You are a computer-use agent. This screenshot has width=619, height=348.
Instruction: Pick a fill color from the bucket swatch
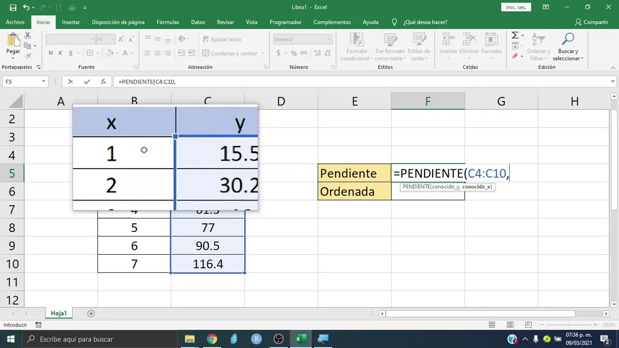point(110,53)
